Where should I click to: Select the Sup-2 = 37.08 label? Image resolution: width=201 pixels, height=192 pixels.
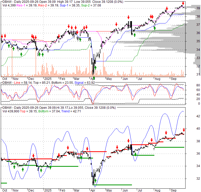click(91, 5)
